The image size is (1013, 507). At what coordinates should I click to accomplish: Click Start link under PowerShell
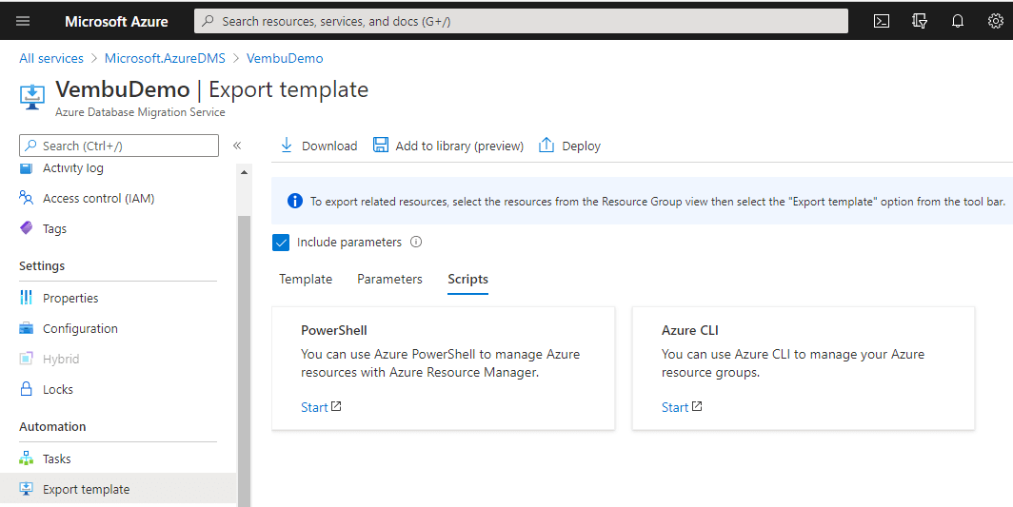click(314, 407)
